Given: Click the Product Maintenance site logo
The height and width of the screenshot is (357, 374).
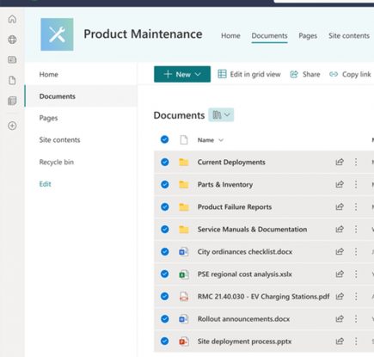Looking at the screenshot, I should [x=57, y=34].
